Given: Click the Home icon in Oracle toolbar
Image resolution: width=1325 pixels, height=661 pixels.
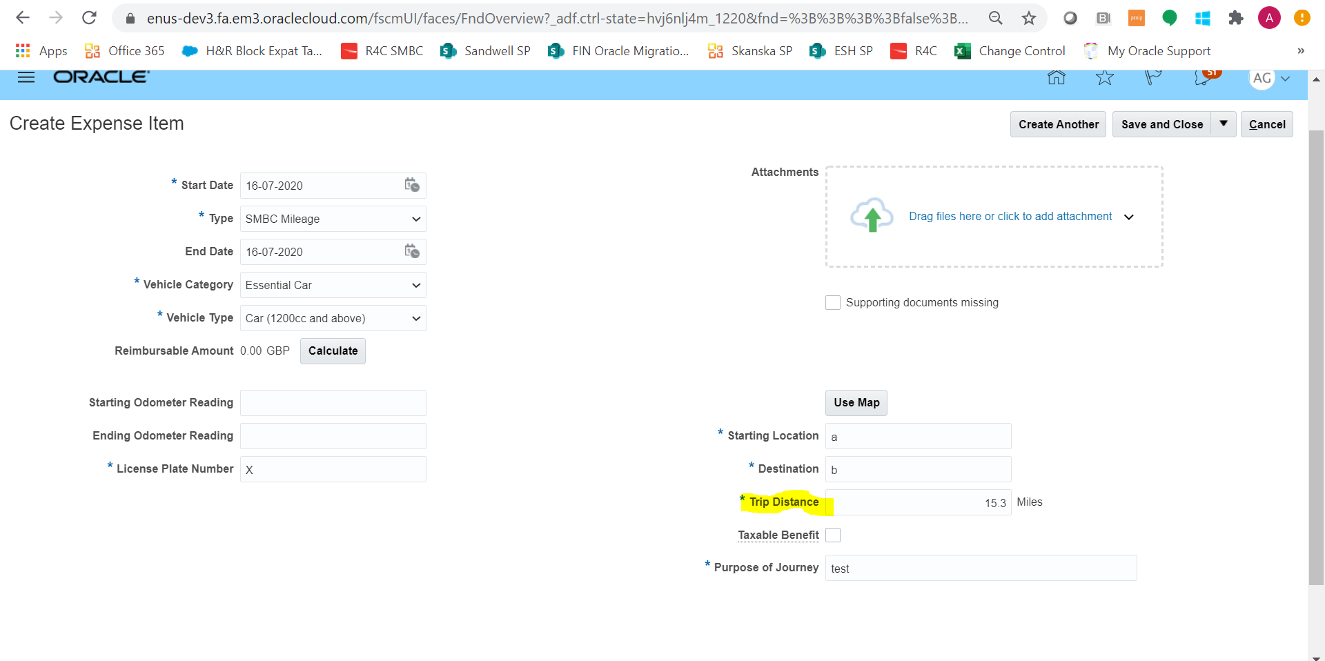Looking at the screenshot, I should point(1055,77).
